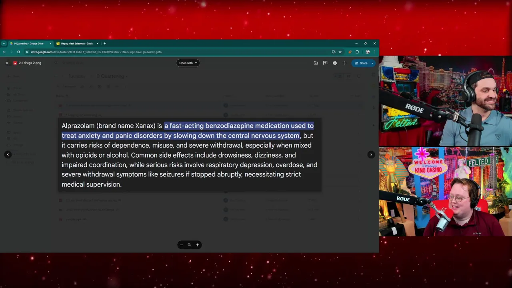Click the orange extension icon in browser toolbar
The image size is (512, 288).
[350, 52]
